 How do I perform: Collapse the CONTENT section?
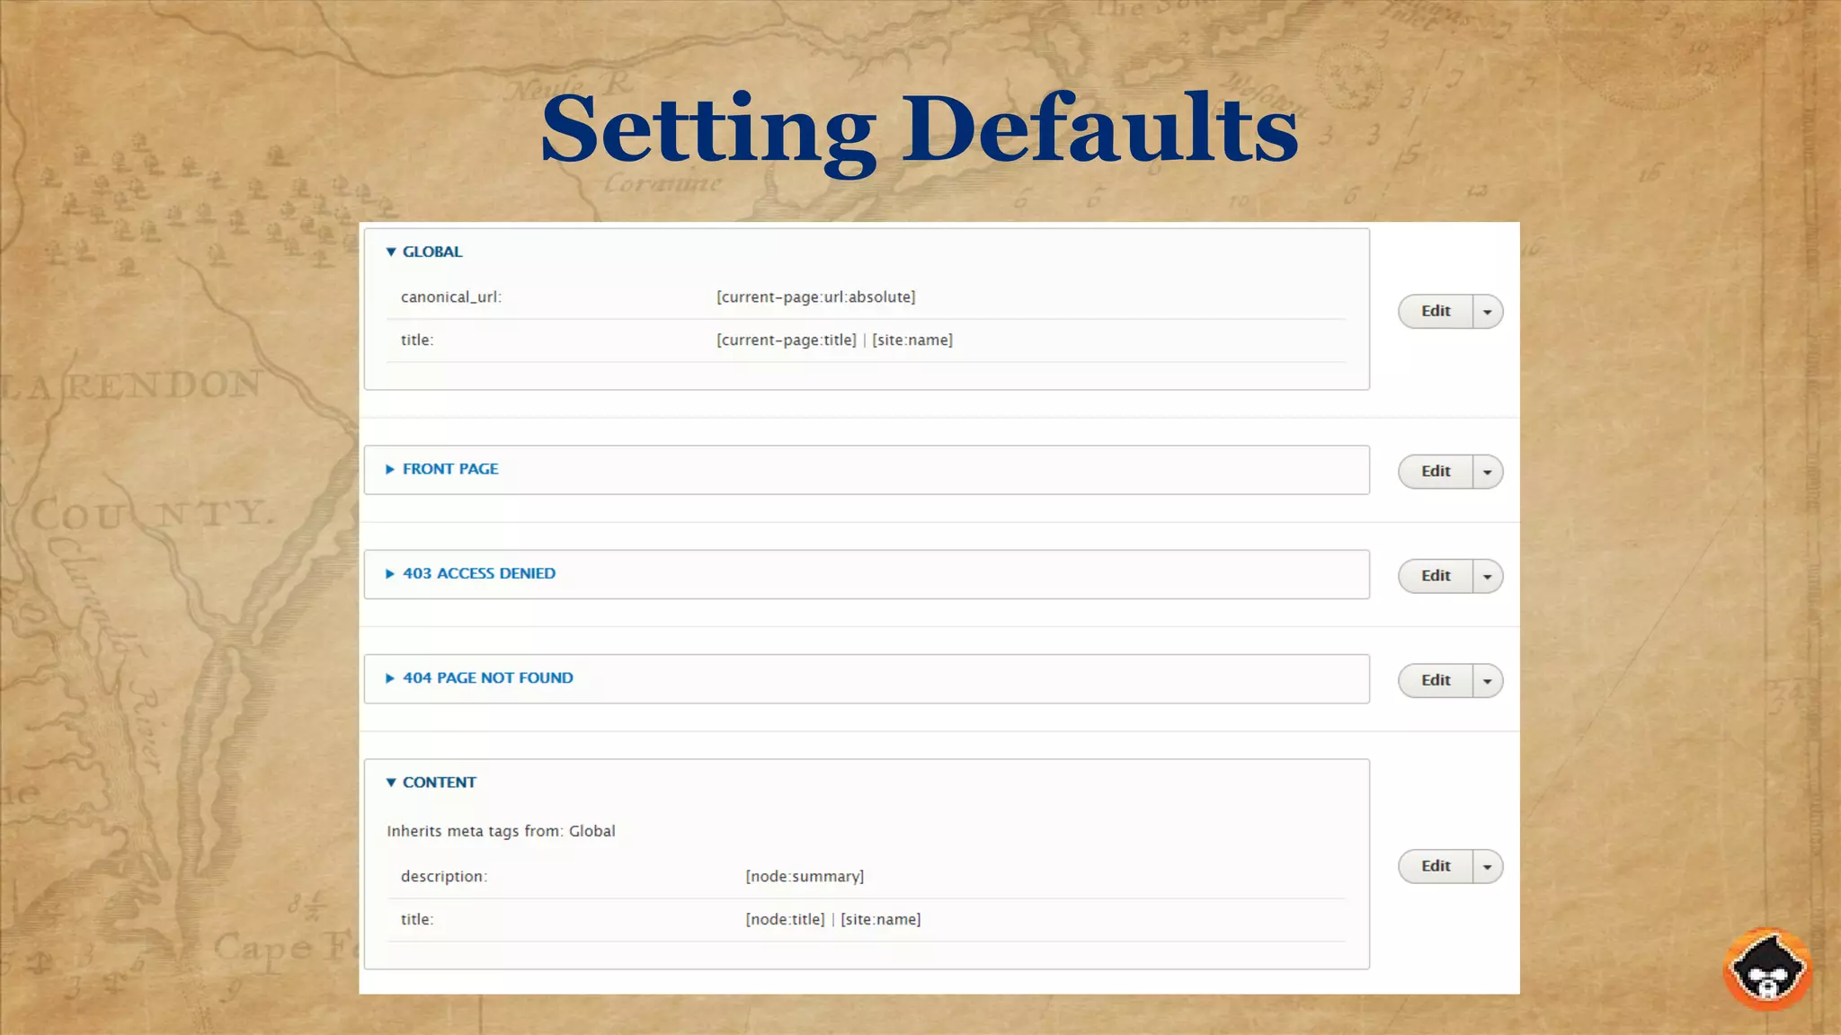431,783
